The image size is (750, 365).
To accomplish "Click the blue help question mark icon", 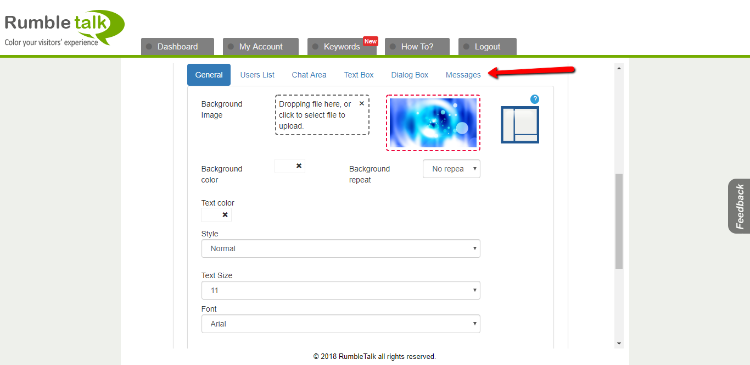I will [535, 99].
